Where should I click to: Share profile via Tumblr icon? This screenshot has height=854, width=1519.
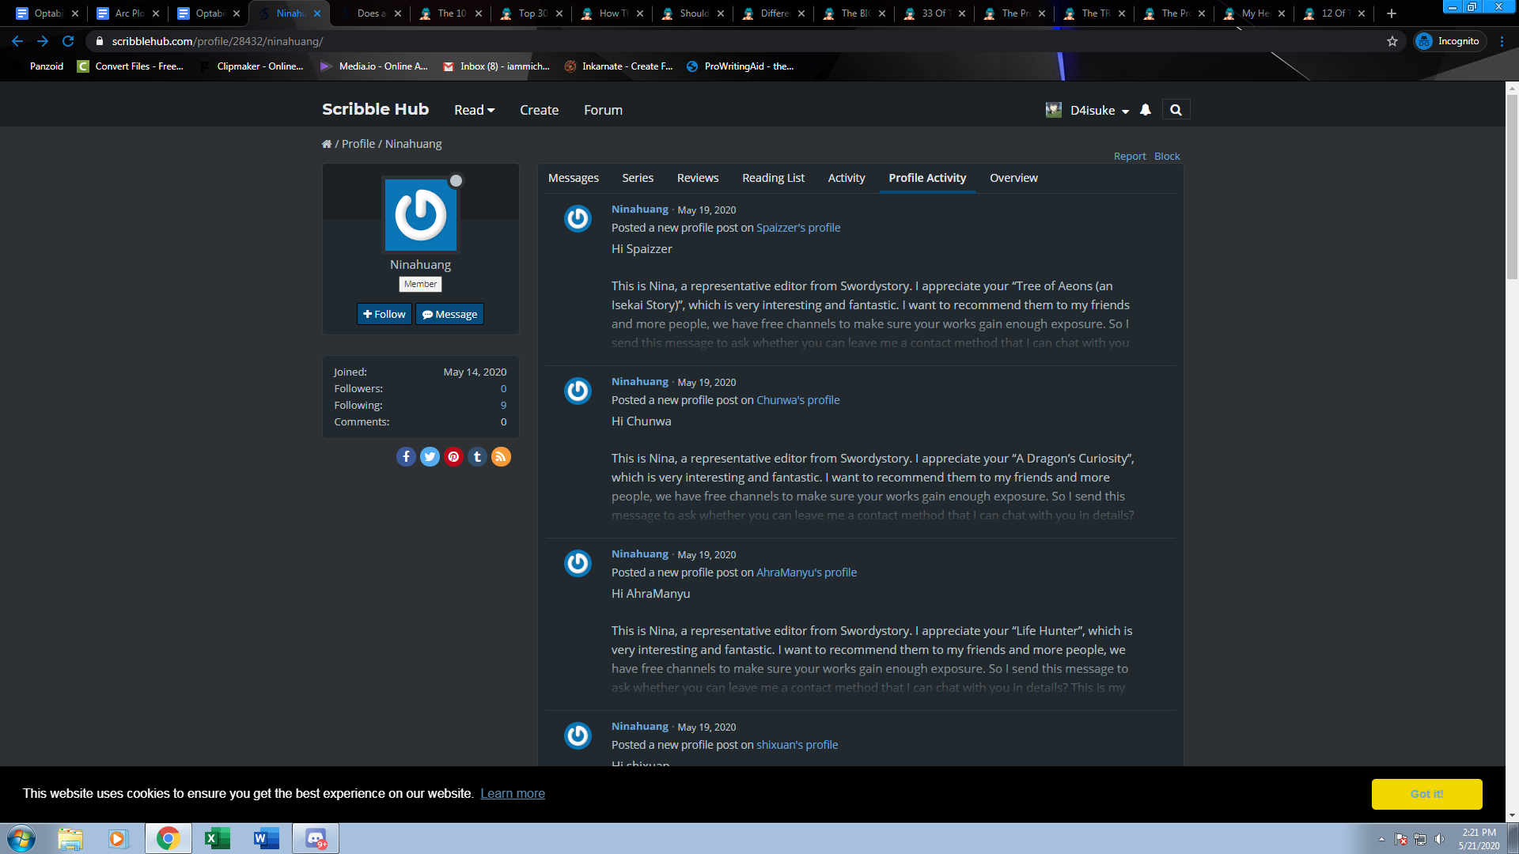coord(477,457)
